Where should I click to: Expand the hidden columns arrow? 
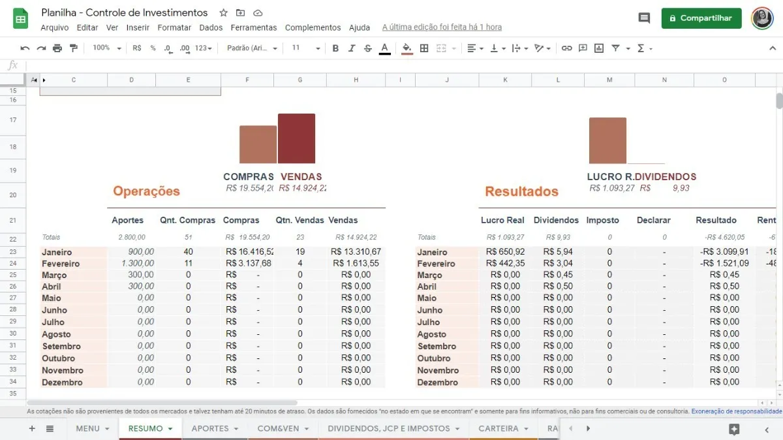(44, 80)
